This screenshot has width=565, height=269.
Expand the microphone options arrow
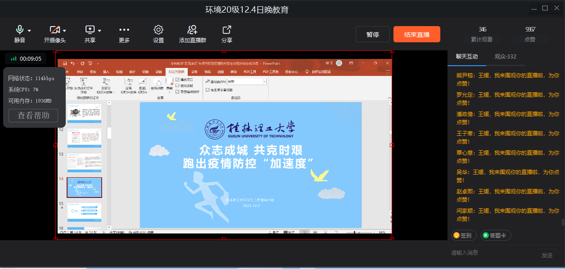[x=29, y=31]
